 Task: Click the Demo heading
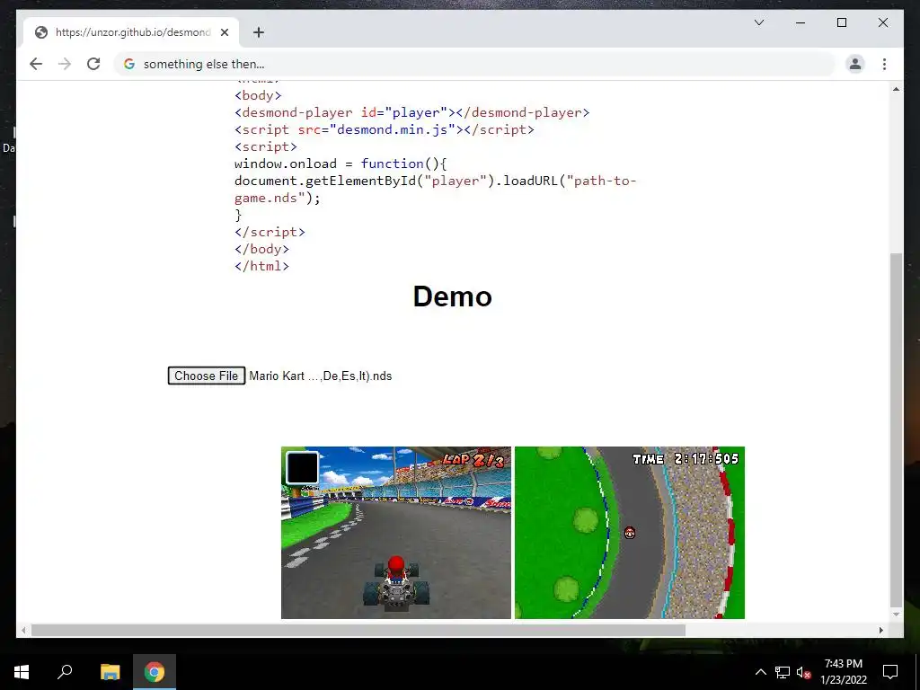pyautogui.click(x=453, y=296)
